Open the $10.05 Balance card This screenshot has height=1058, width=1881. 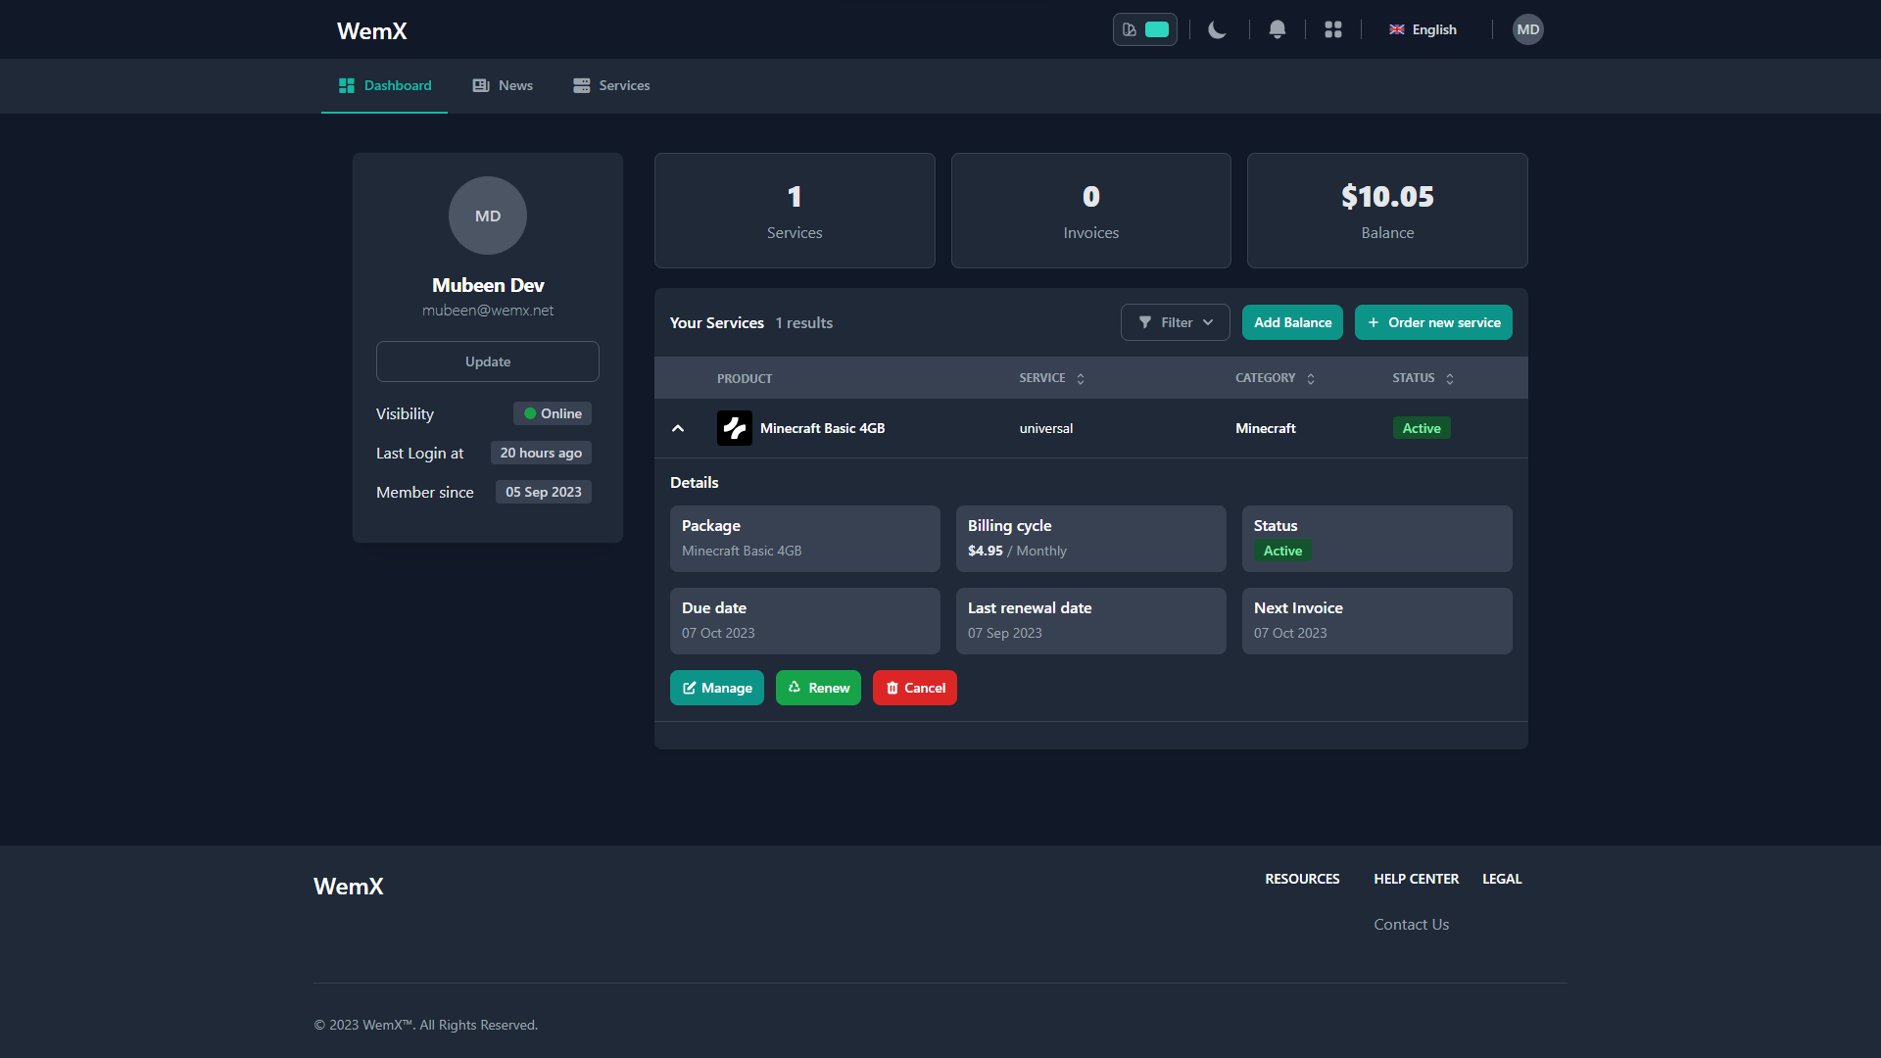pos(1387,211)
